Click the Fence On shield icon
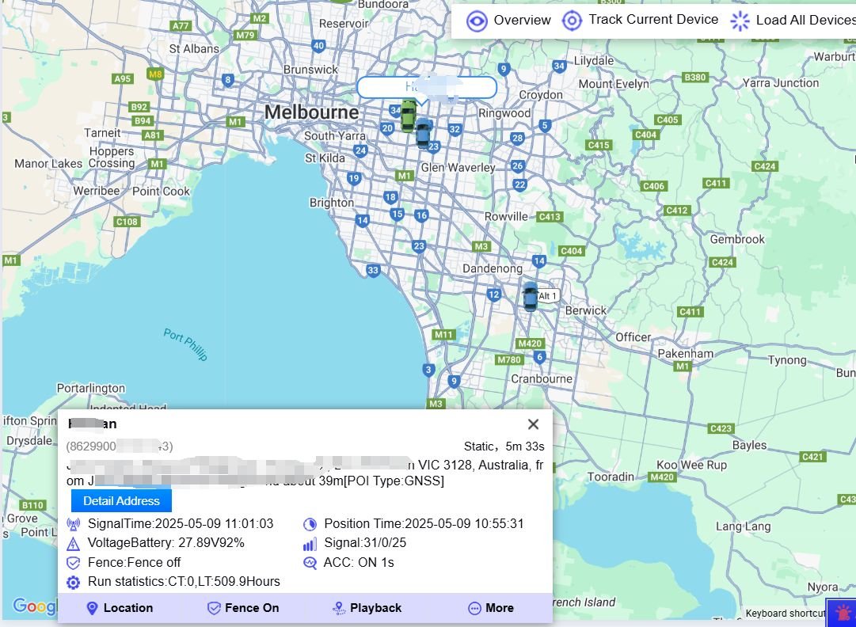 214,608
